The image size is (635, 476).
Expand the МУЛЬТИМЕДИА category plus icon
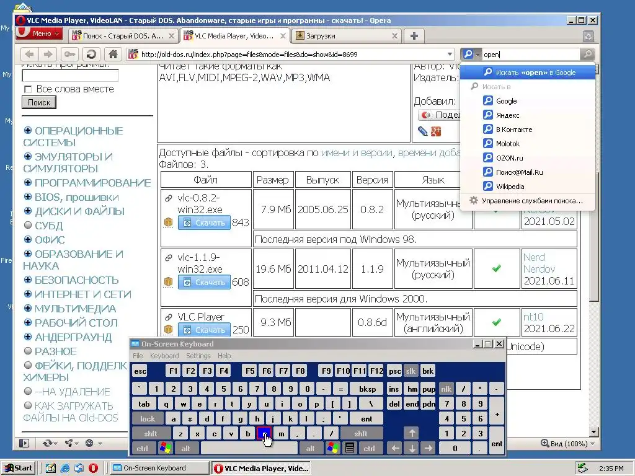click(x=28, y=308)
